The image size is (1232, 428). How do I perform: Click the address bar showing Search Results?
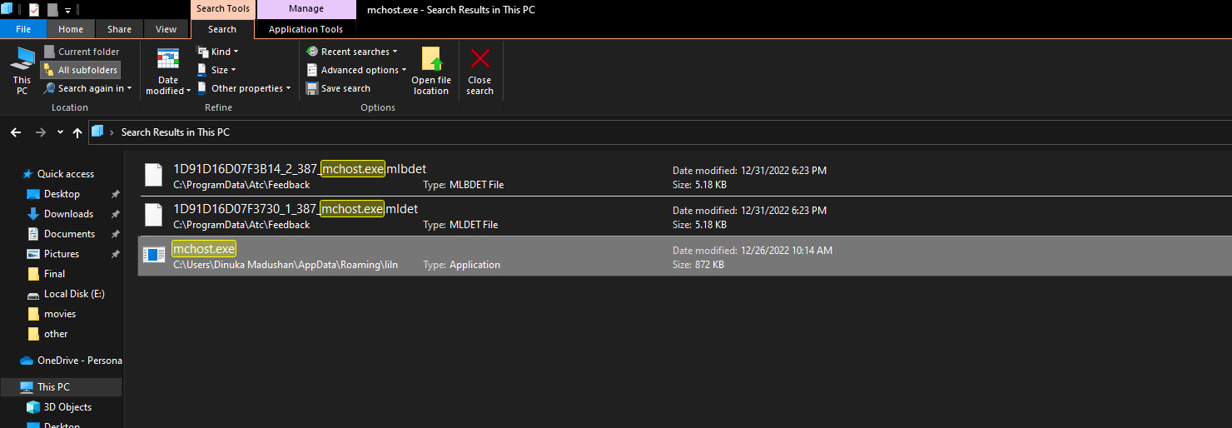(x=660, y=132)
